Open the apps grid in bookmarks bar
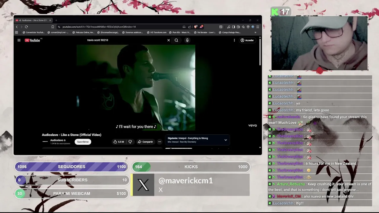Viewport: 379px width, 213px height. click(17, 33)
